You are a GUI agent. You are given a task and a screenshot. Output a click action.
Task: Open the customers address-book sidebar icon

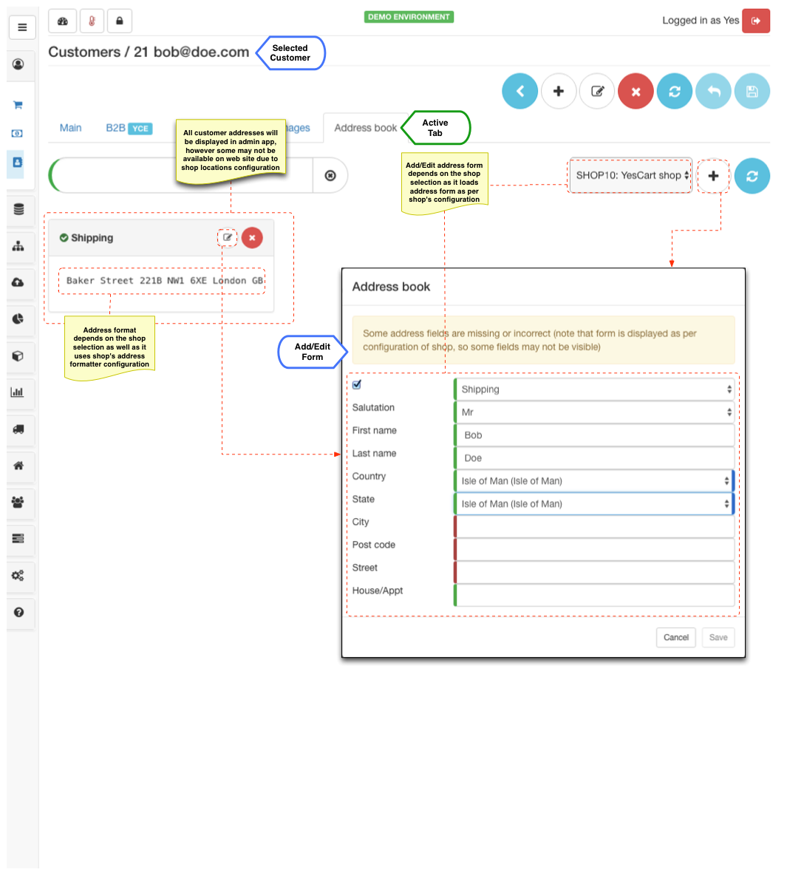17,163
